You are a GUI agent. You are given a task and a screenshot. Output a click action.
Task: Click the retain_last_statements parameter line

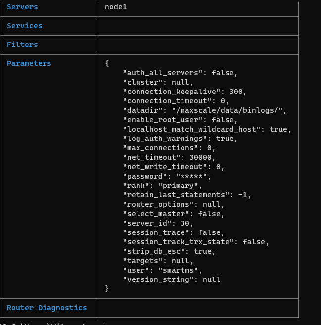coord(187,195)
